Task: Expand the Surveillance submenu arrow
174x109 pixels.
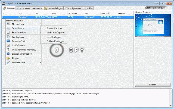Action: point(40,28)
